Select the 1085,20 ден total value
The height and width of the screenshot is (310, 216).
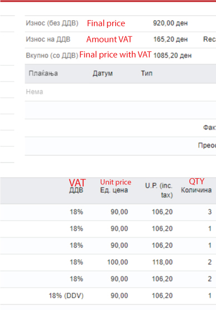click(x=172, y=55)
